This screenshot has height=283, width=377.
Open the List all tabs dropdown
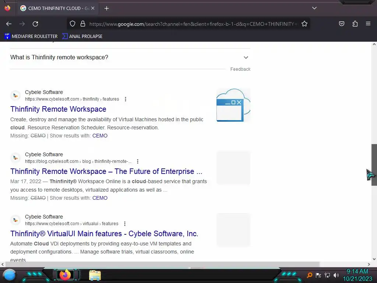(x=314, y=8)
